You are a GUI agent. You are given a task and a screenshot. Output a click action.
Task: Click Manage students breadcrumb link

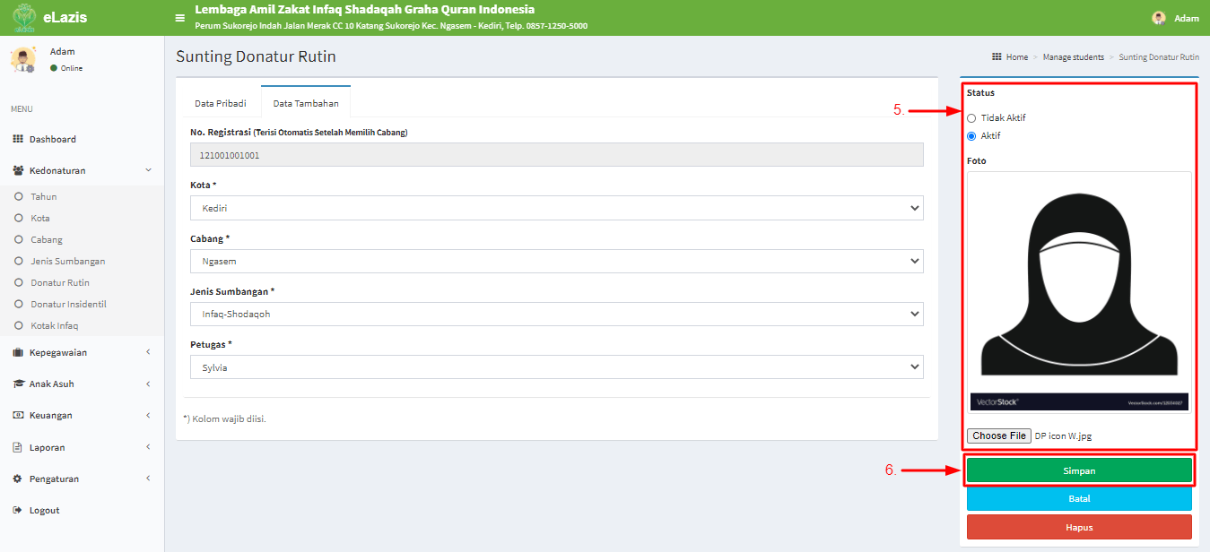(x=1074, y=56)
